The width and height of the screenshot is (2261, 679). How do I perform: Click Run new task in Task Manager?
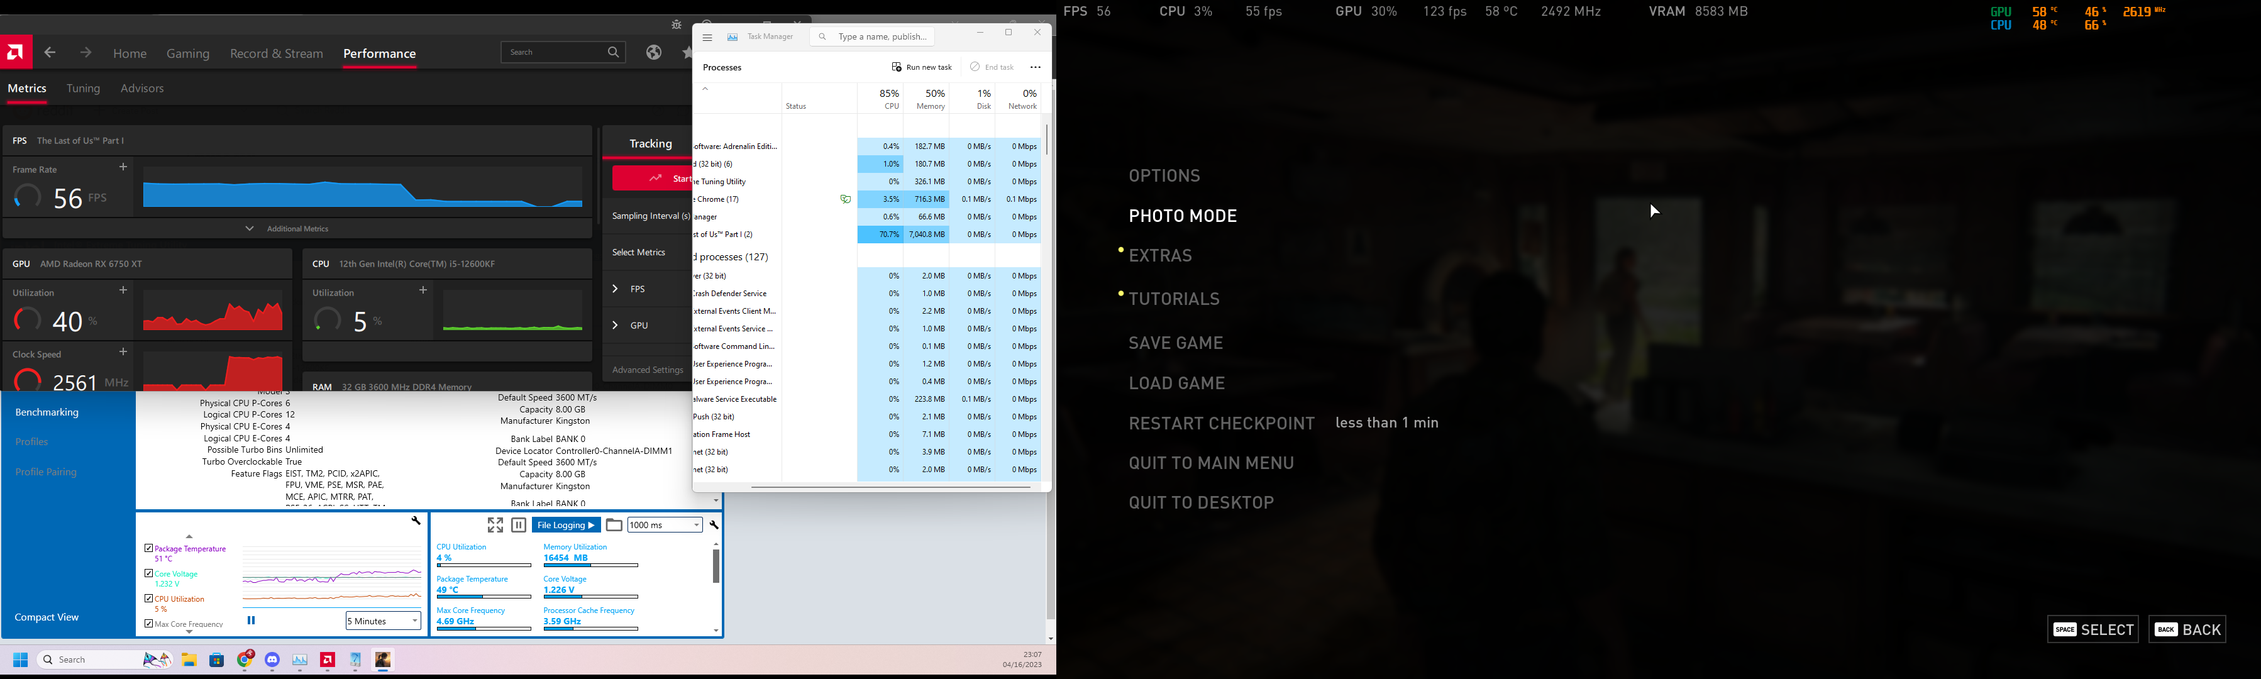(922, 67)
